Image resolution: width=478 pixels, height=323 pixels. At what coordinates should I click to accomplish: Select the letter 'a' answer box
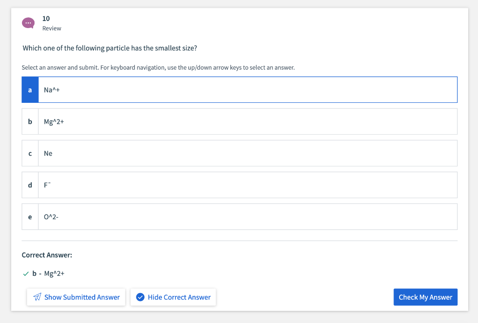click(30, 90)
